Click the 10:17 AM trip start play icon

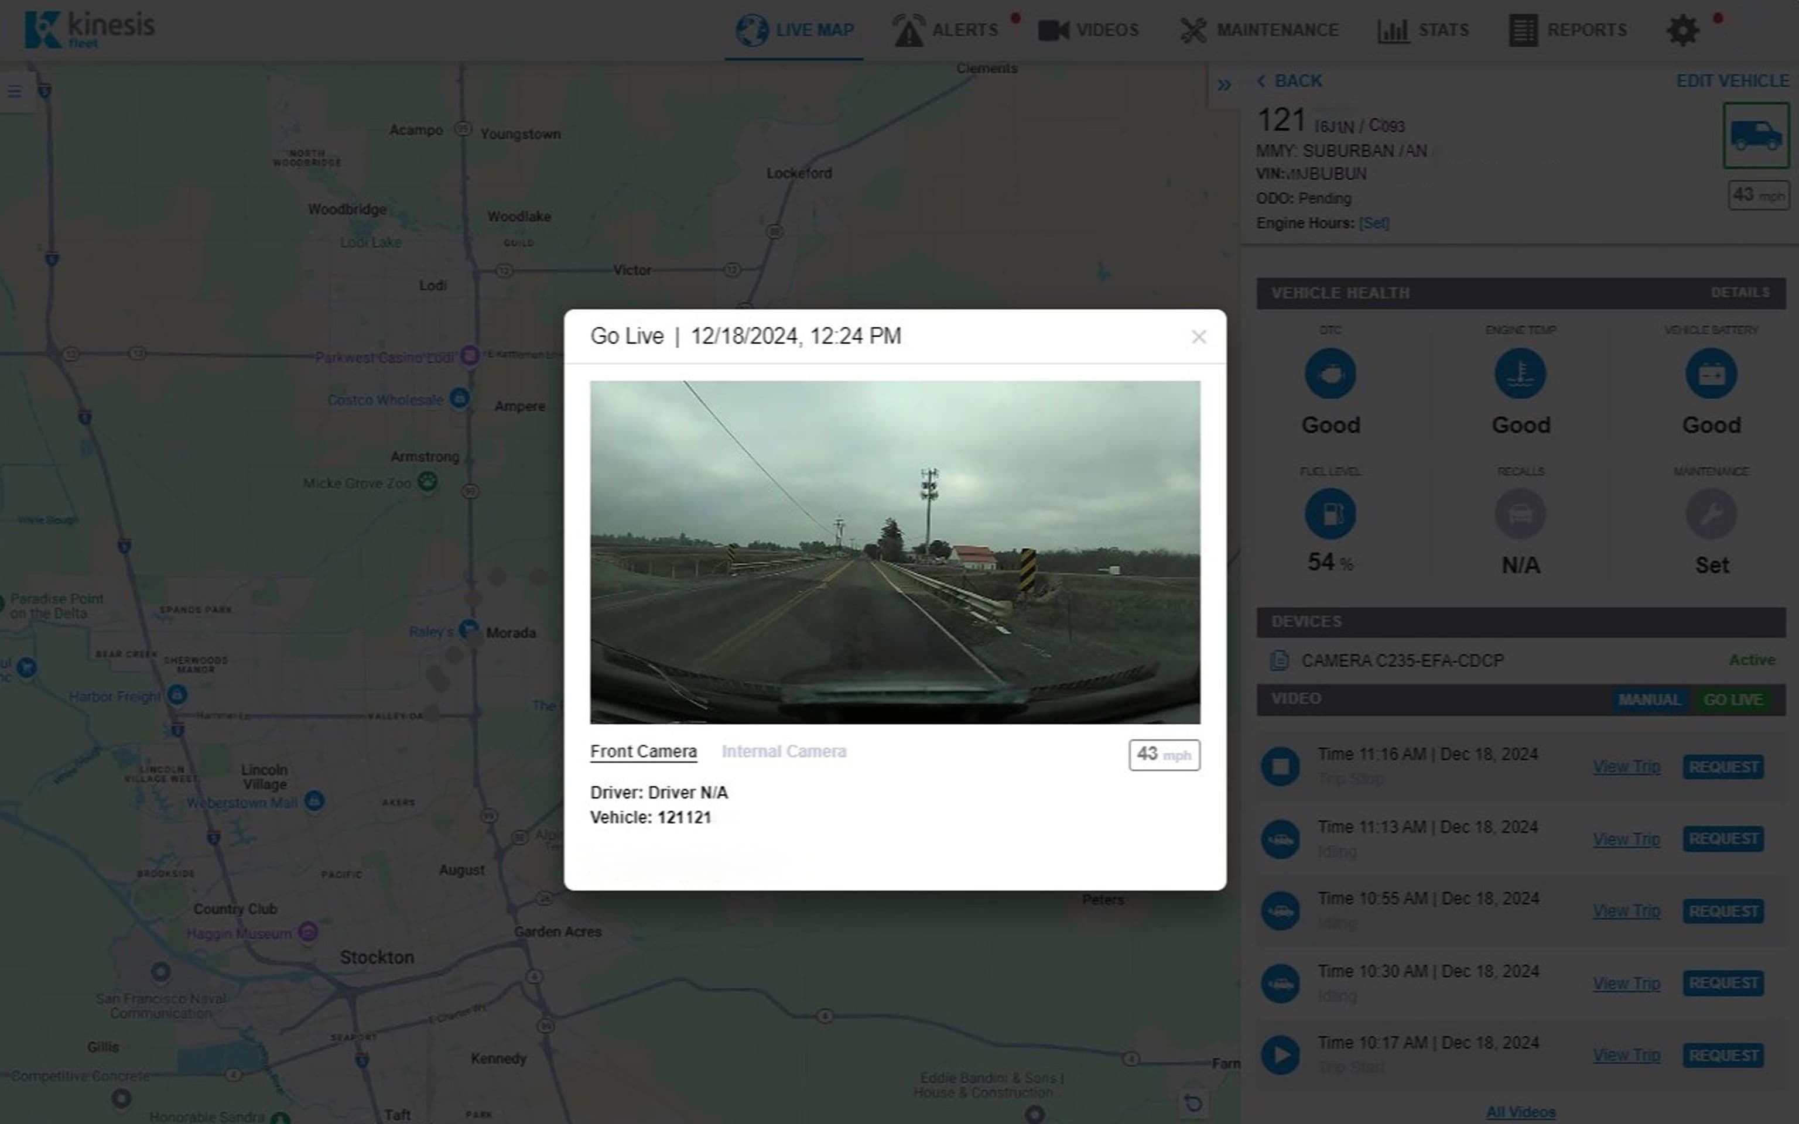[x=1281, y=1054]
